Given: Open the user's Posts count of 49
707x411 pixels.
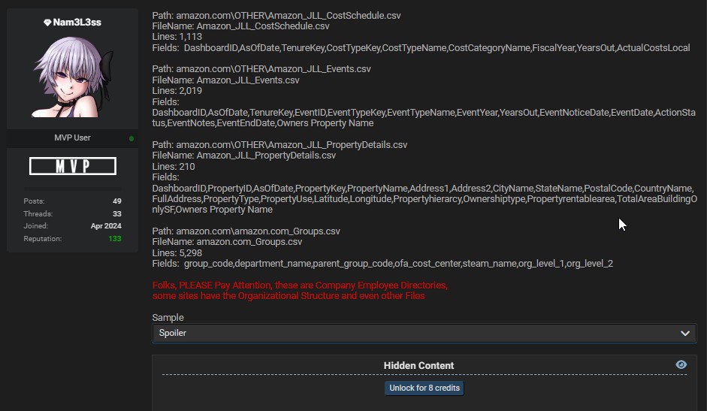Looking at the screenshot, I should pos(116,201).
